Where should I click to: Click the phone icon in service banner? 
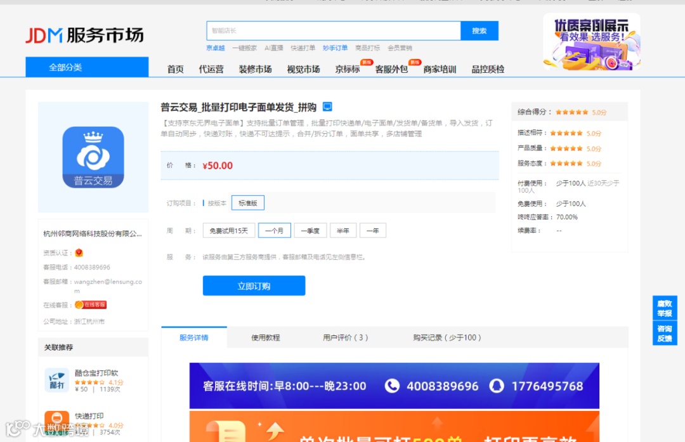click(392, 386)
